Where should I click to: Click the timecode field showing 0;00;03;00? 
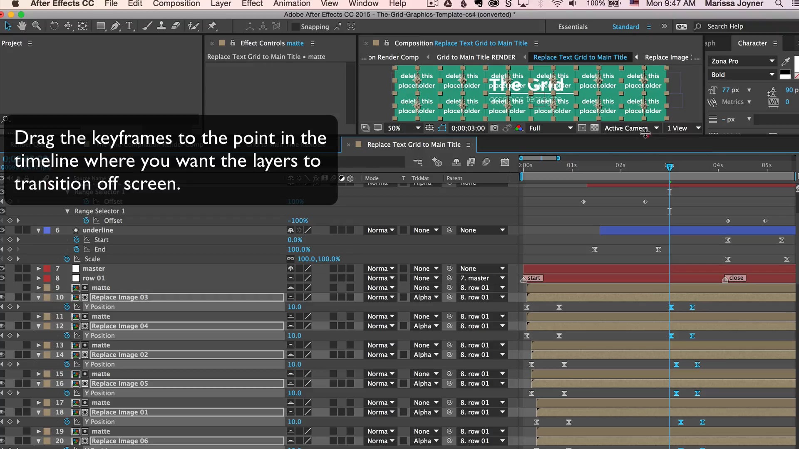(468, 128)
